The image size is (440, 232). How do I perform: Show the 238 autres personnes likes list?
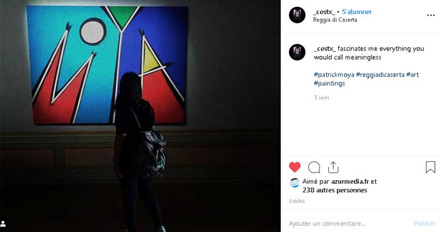point(335,190)
